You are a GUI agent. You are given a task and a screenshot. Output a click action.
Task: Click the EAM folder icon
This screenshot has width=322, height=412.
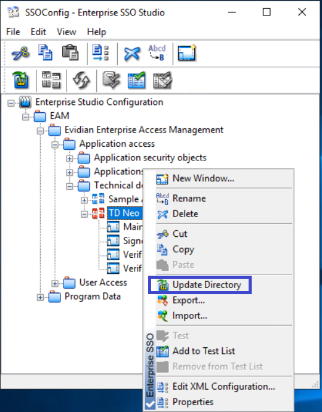pos(40,116)
